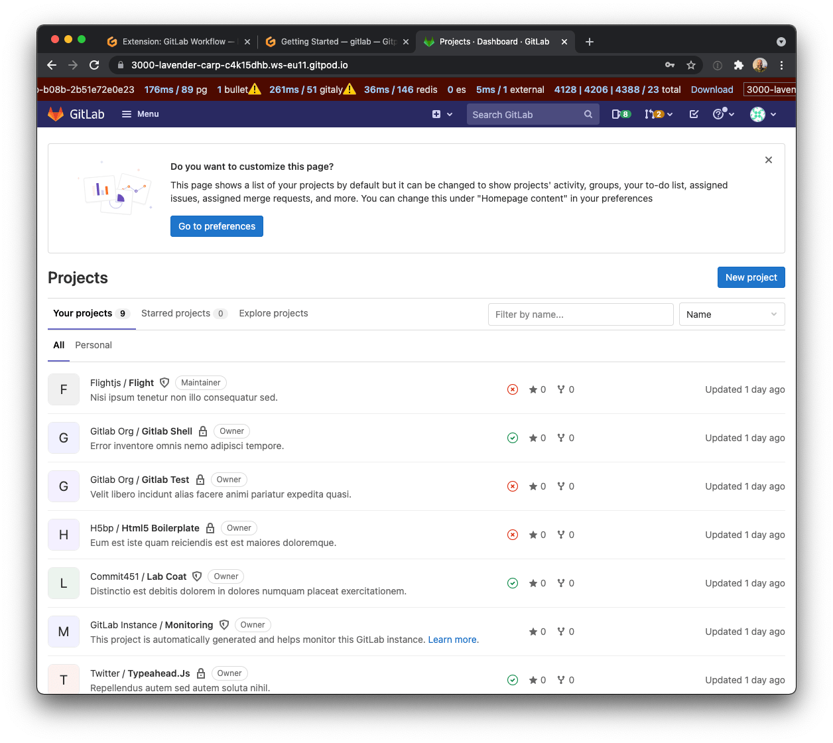Switch to the Starred projects tab
This screenshot has height=743, width=833.
tap(176, 313)
